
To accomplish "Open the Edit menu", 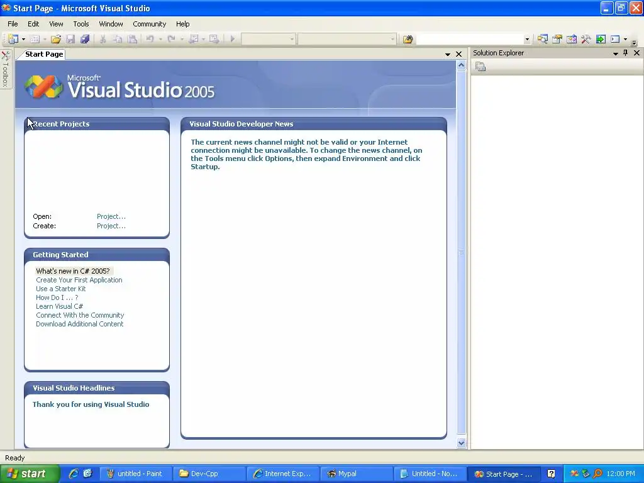I will pos(33,24).
